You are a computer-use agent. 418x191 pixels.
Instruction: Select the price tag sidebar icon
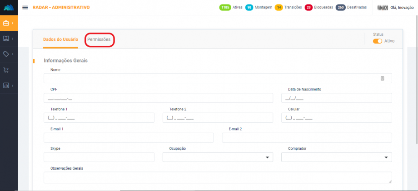6,54
